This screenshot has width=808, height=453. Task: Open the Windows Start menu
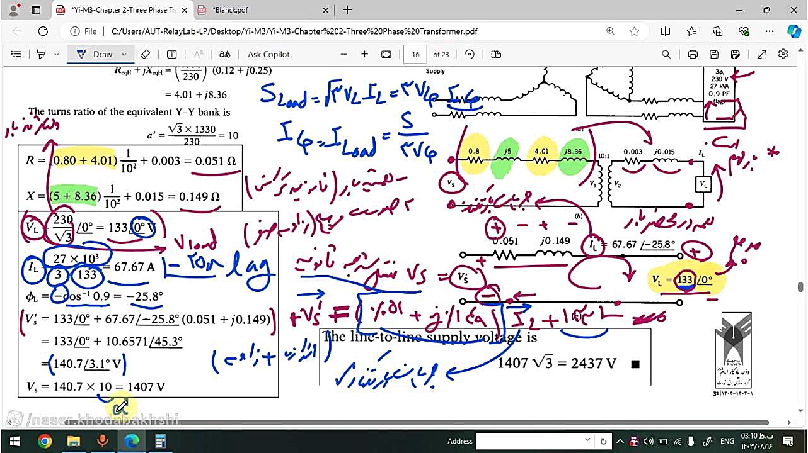pyautogui.click(x=14, y=441)
